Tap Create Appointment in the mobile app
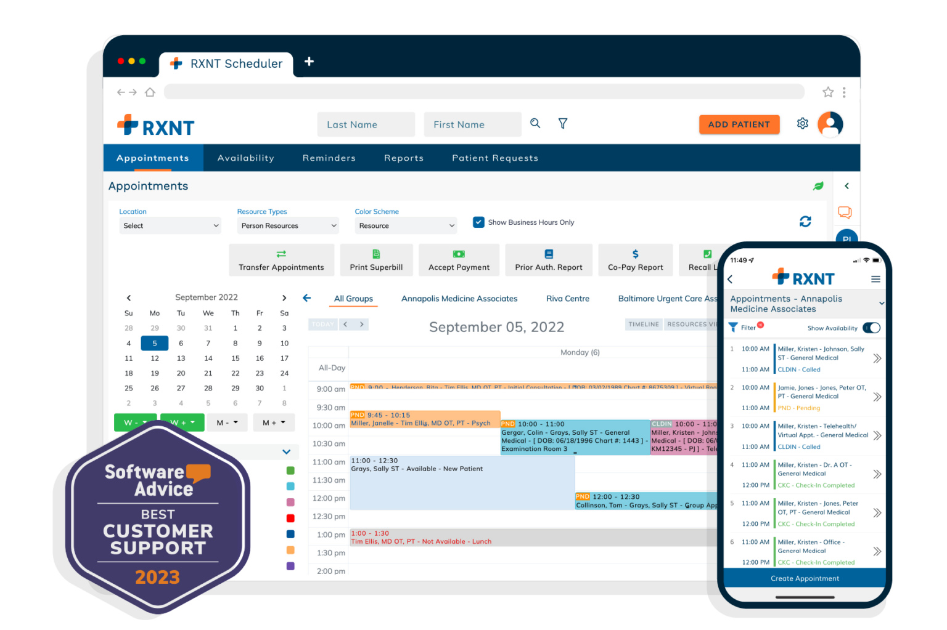 point(804,578)
